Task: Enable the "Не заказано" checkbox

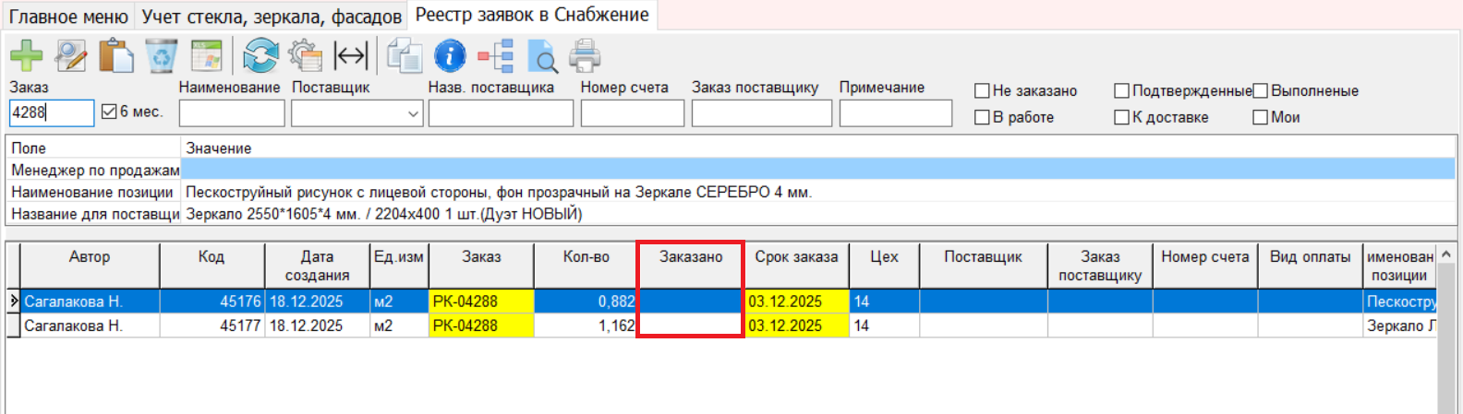Action: pyautogui.click(x=983, y=91)
